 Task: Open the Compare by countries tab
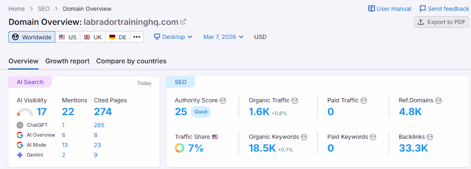tap(131, 61)
